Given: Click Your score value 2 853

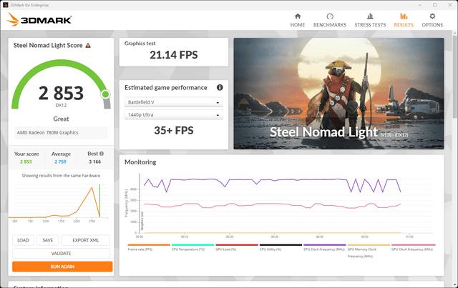Looking at the screenshot, I should tap(26, 162).
